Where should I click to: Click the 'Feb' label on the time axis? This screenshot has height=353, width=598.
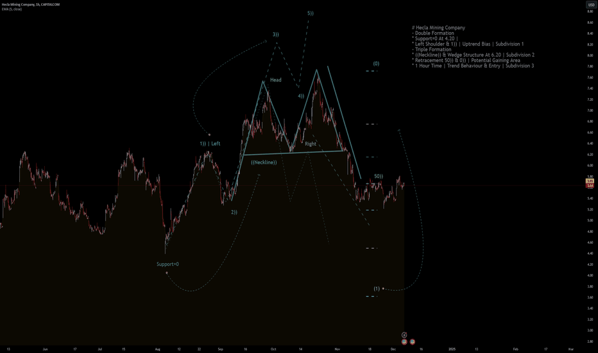(516, 349)
